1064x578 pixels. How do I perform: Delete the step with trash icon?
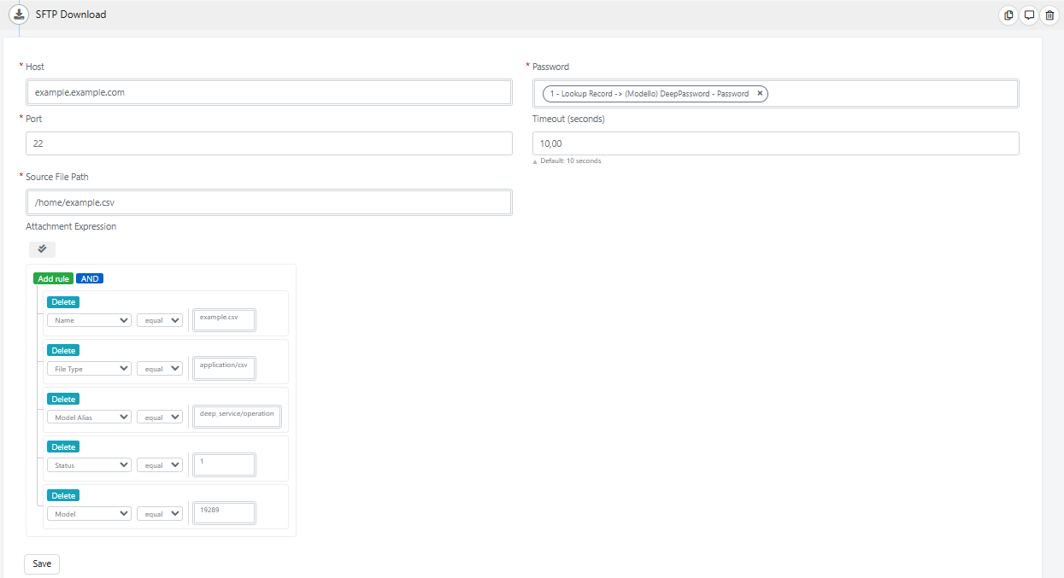1049,15
